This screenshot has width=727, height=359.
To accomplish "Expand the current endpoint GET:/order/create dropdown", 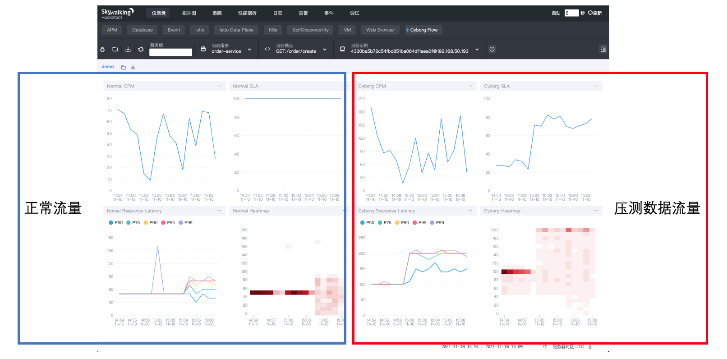I will 325,50.
